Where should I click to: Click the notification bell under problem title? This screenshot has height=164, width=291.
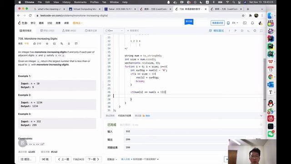[x=69, y=44]
